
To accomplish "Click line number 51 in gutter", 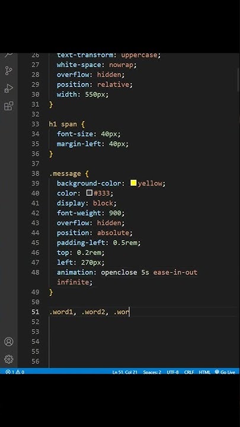I will [36, 312].
